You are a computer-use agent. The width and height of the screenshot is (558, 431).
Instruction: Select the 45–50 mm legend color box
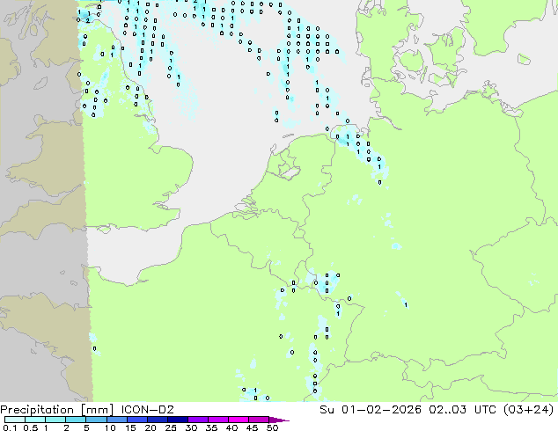click(x=259, y=420)
